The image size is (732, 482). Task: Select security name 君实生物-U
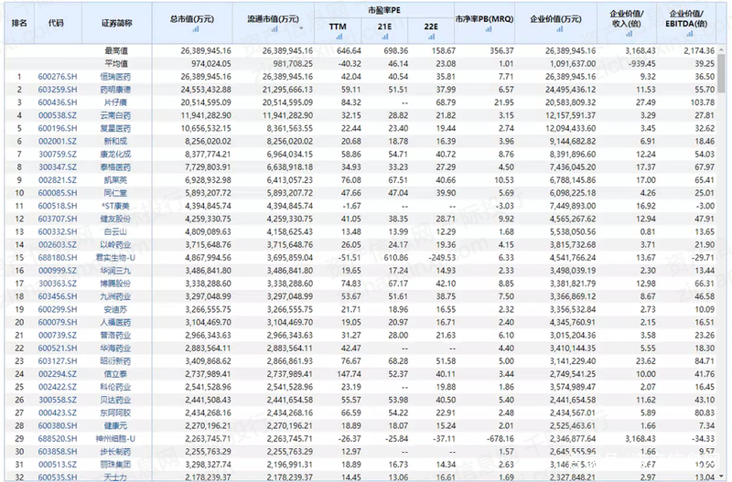pos(115,258)
